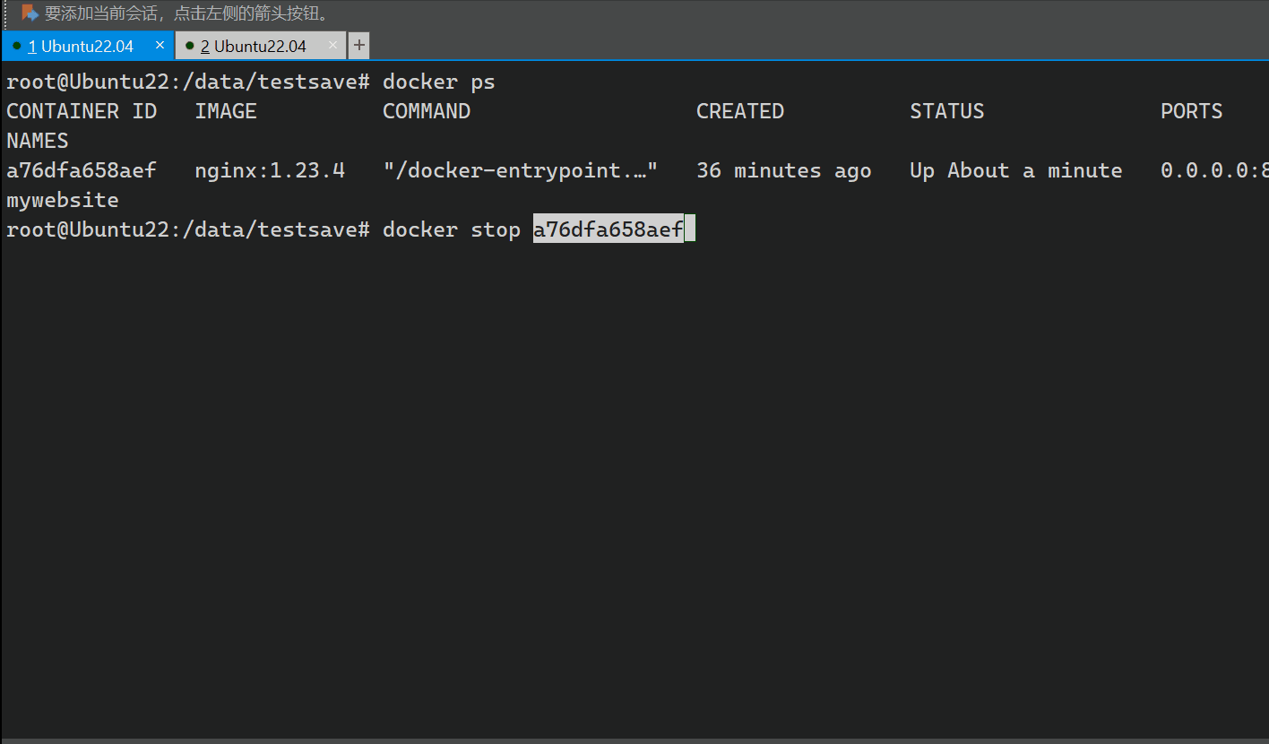Click the '36 minutes ago' created value

784,170
